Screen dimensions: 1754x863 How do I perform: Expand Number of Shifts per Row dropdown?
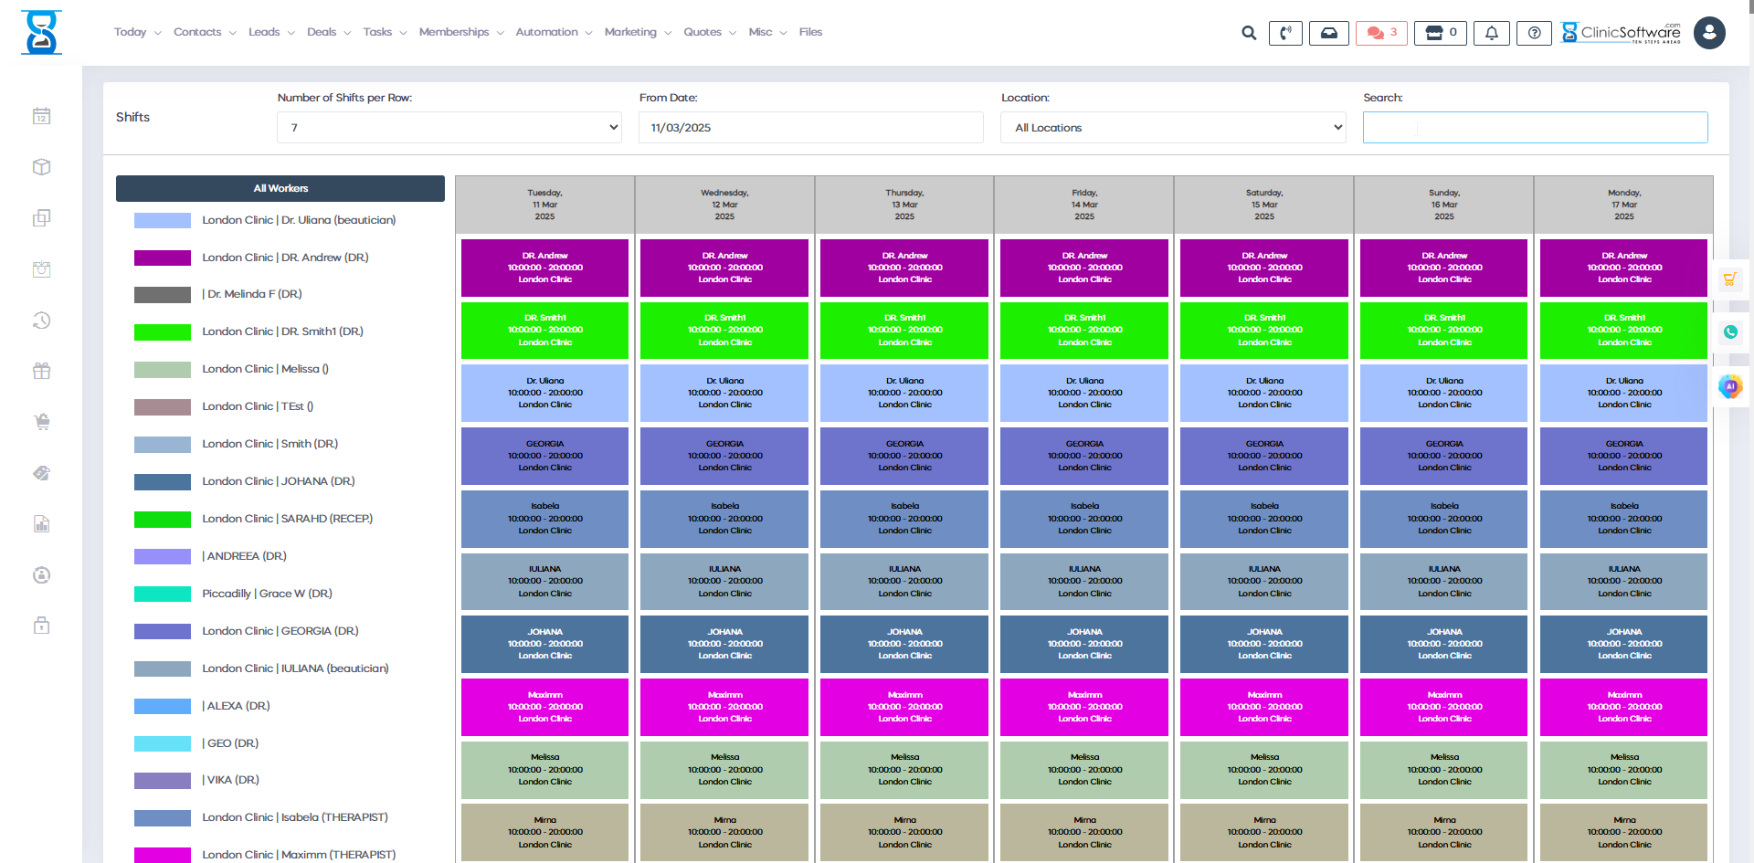click(449, 128)
